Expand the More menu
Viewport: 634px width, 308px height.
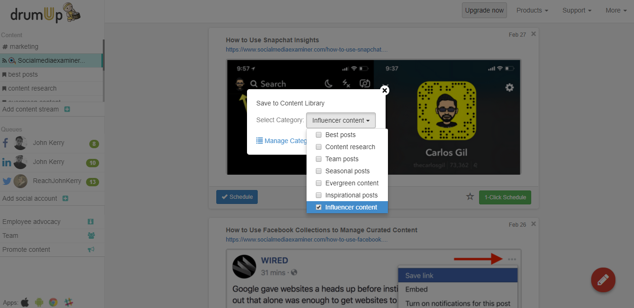pyautogui.click(x=616, y=10)
